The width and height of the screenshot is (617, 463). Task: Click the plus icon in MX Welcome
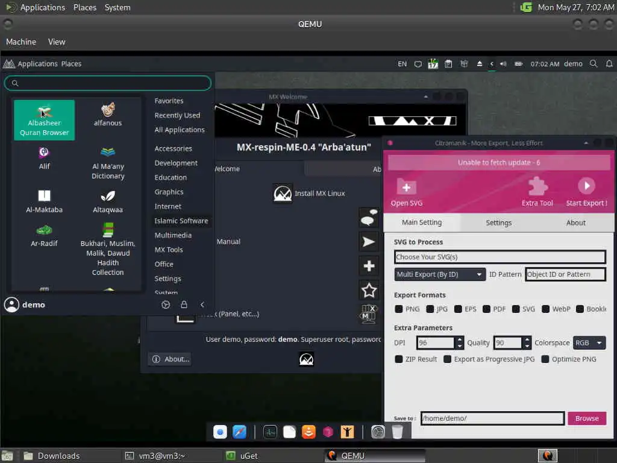coord(369,266)
